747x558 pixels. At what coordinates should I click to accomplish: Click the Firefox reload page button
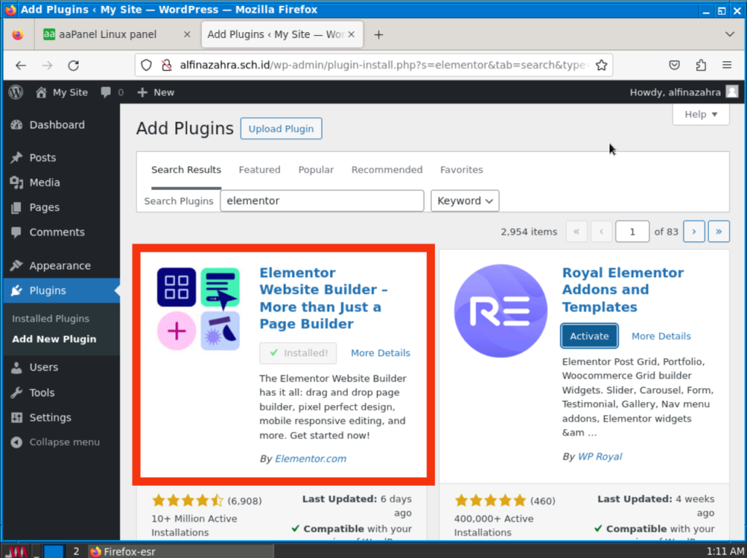coord(73,65)
